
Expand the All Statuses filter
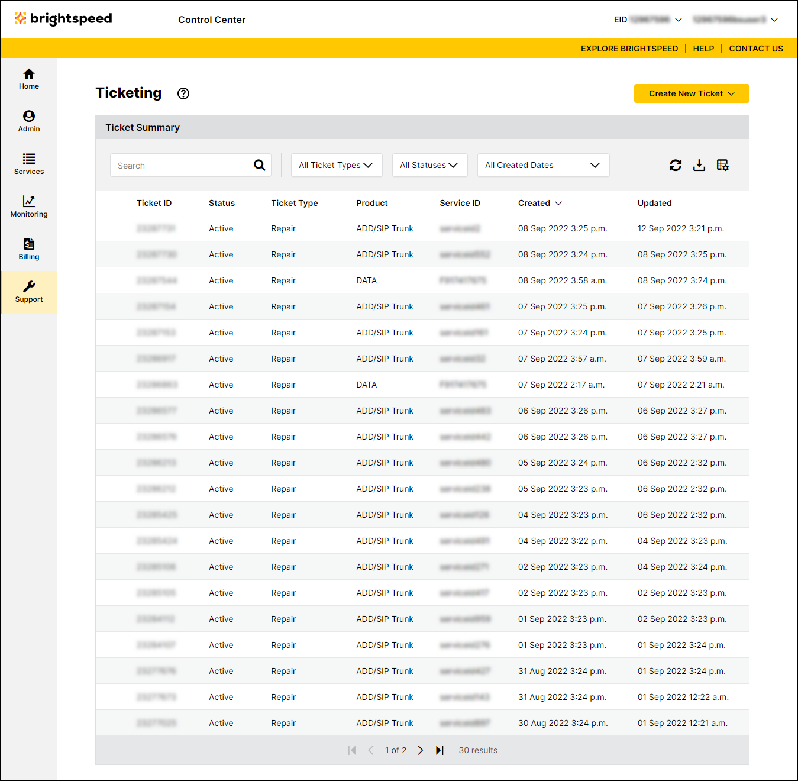click(429, 165)
